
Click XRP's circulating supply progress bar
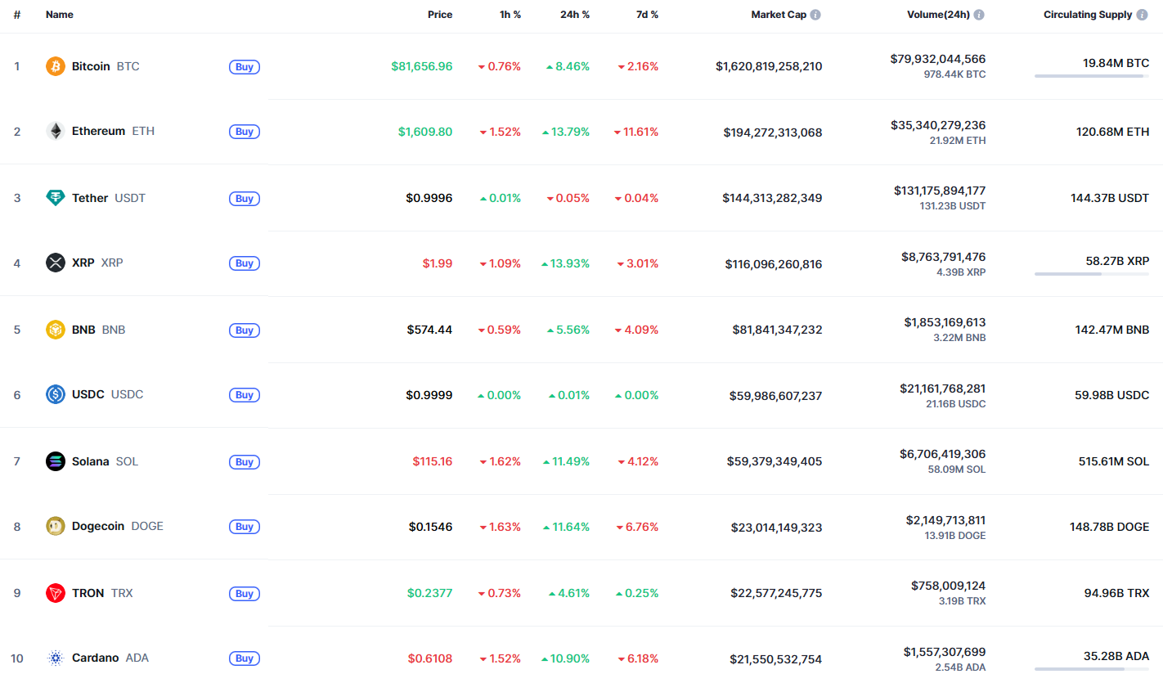coord(1091,274)
